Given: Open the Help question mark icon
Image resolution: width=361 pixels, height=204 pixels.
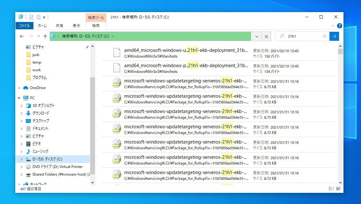Looking at the screenshot, I should (339, 26).
